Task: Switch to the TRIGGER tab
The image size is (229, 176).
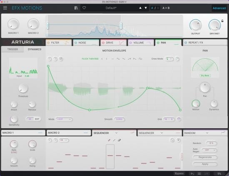Action: pos(13,50)
